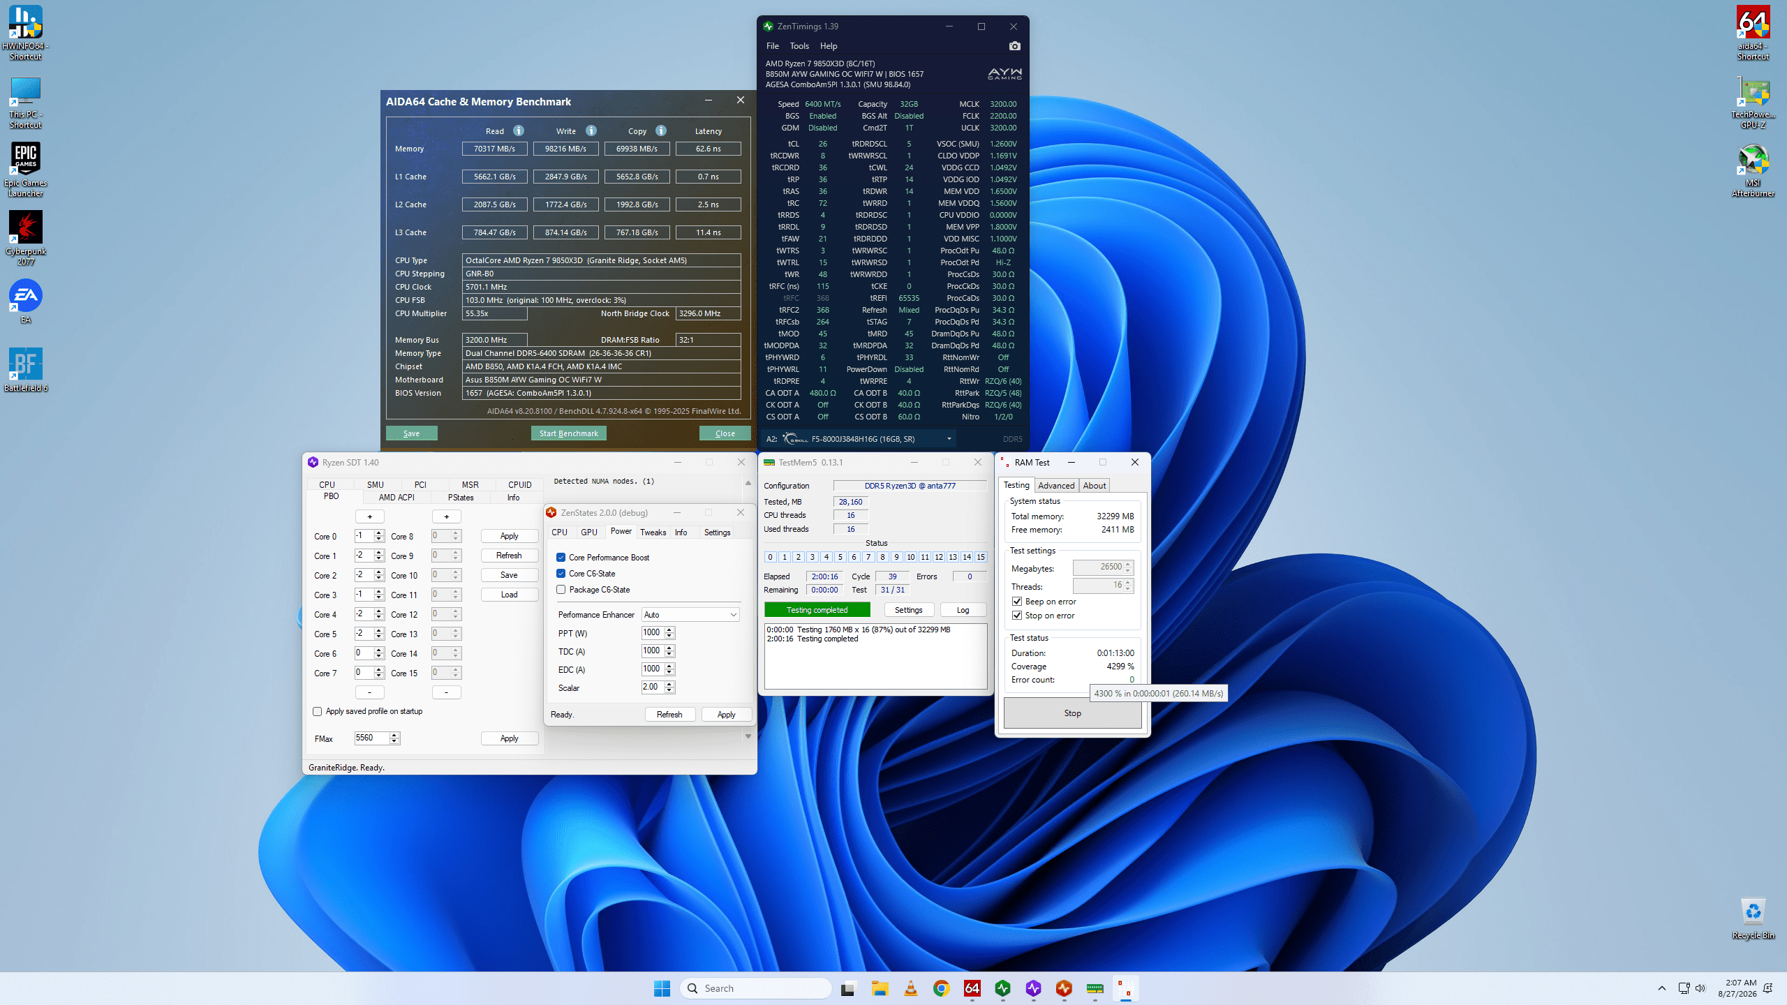Viewport: 1787px width, 1005px height.
Task: Open This PC desktop shortcut
Action: point(26,102)
